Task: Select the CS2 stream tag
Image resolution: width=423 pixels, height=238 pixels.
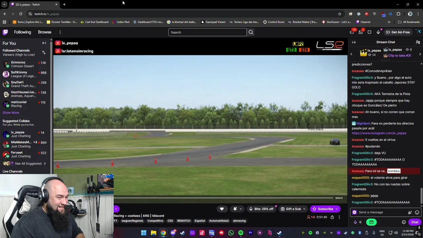Action: [170, 221]
